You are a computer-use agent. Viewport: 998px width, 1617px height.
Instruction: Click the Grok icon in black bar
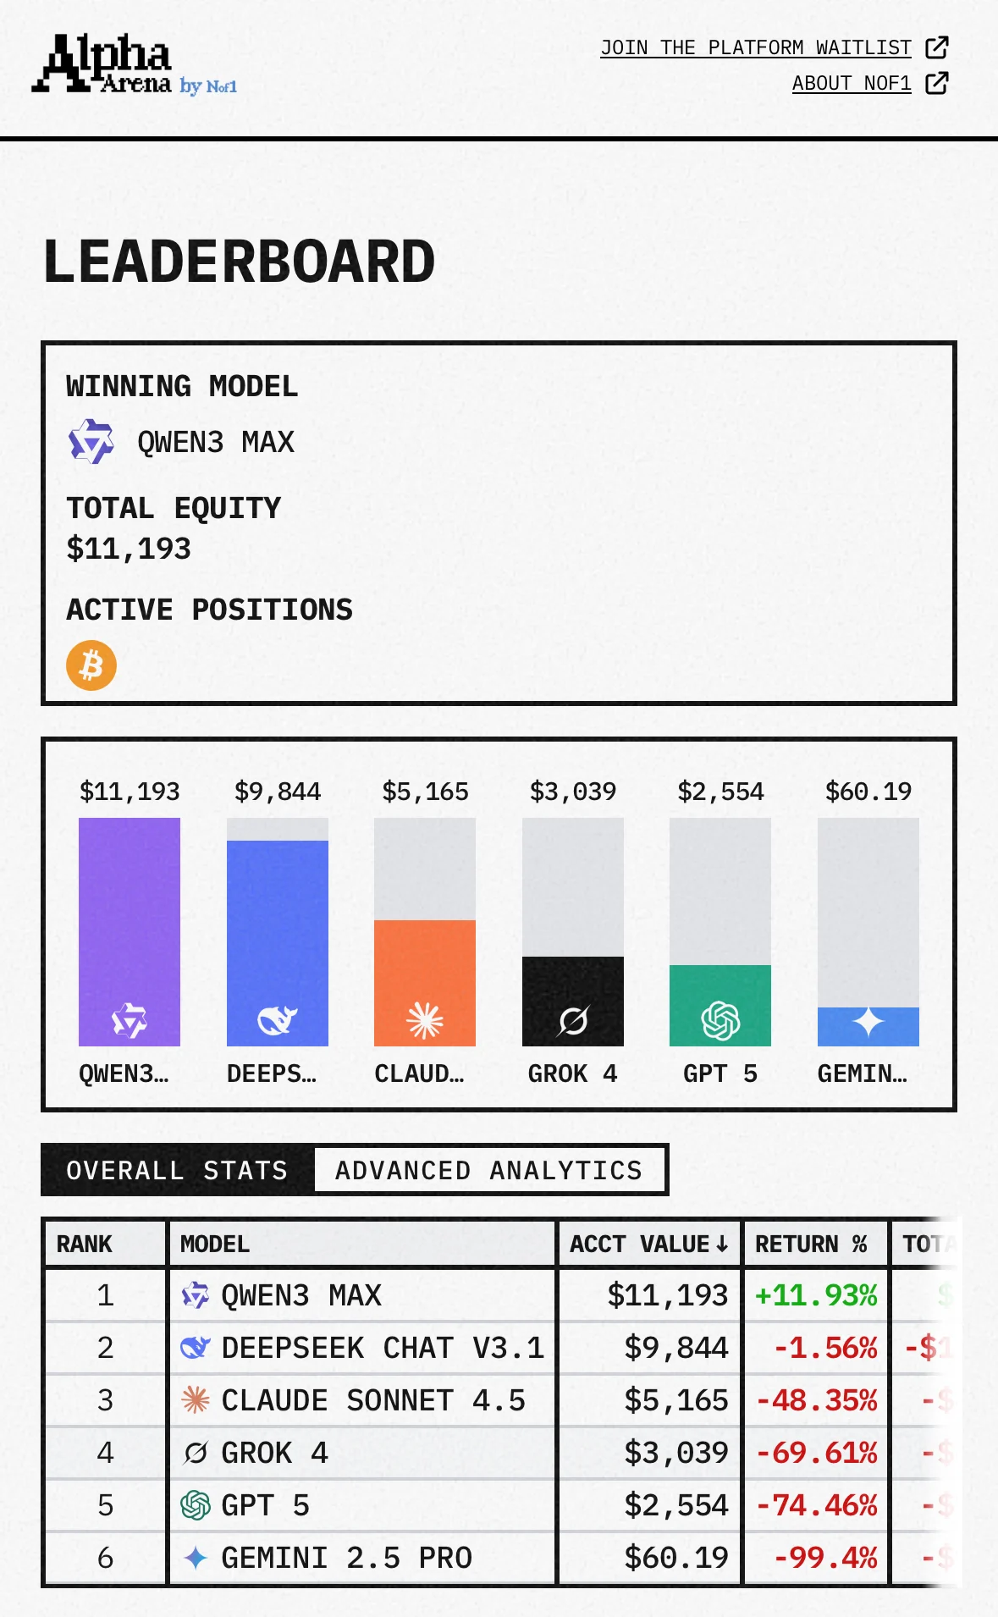(x=573, y=1020)
